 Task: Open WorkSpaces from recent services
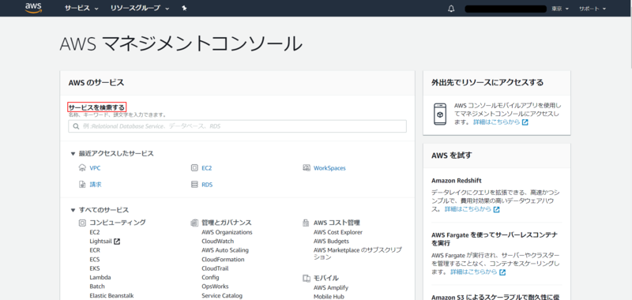pos(329,168)
